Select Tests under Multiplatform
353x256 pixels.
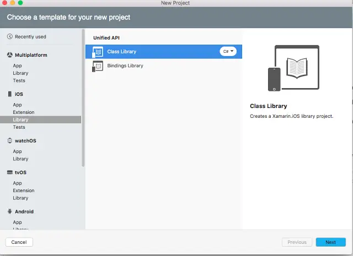click(19, 80)
